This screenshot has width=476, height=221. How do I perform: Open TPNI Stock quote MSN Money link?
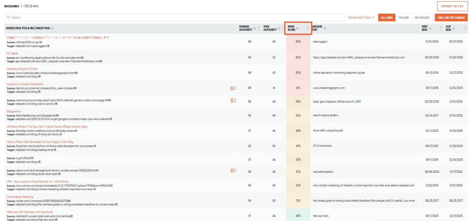(x=38, y=182)
